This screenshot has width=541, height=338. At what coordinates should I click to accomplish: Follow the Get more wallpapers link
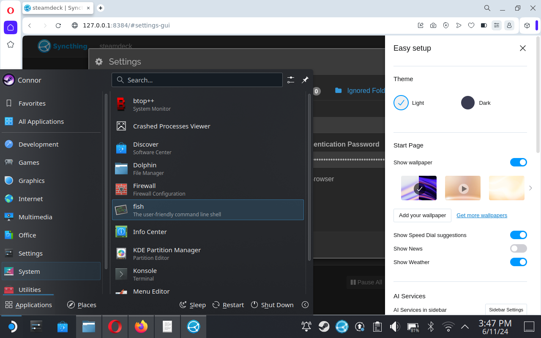[x=481, y=215]
